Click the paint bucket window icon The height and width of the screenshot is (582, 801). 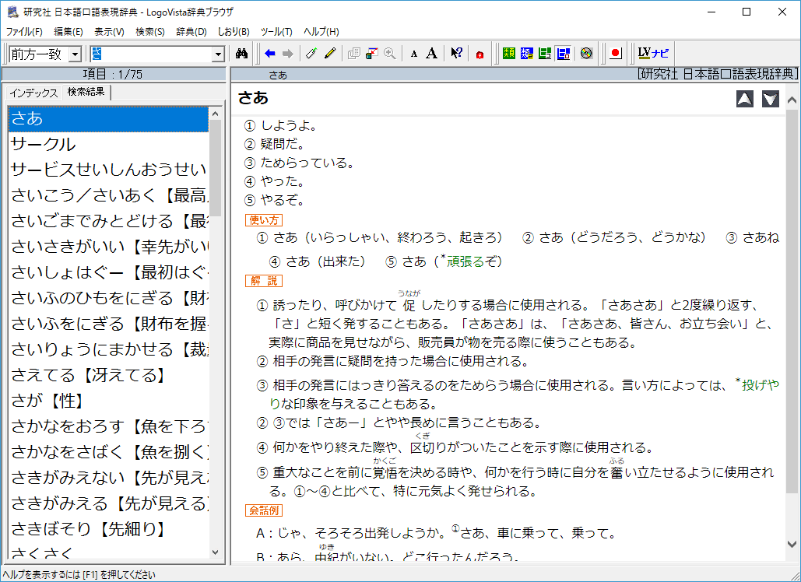coord(372,53)
